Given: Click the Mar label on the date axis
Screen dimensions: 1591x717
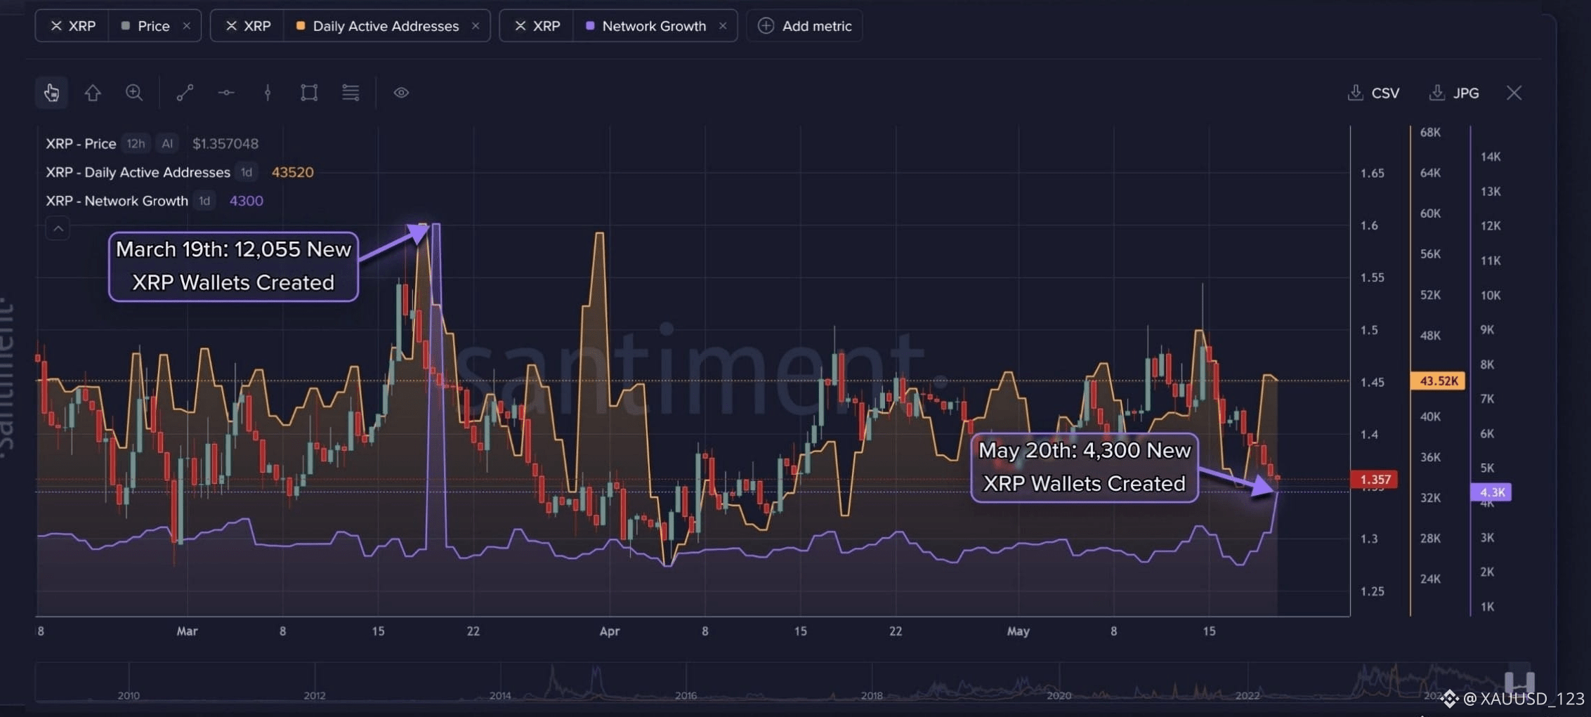Looking at the screenshot, I should (x=187, y=631).
